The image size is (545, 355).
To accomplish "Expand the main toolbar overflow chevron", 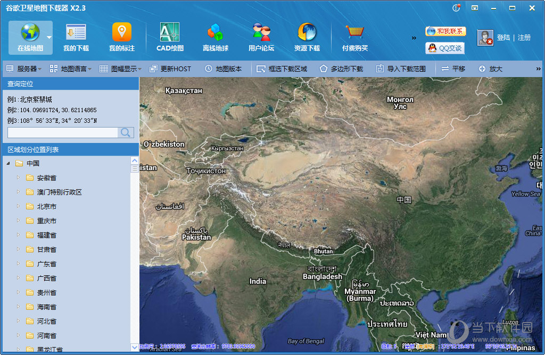I will 414,38.
